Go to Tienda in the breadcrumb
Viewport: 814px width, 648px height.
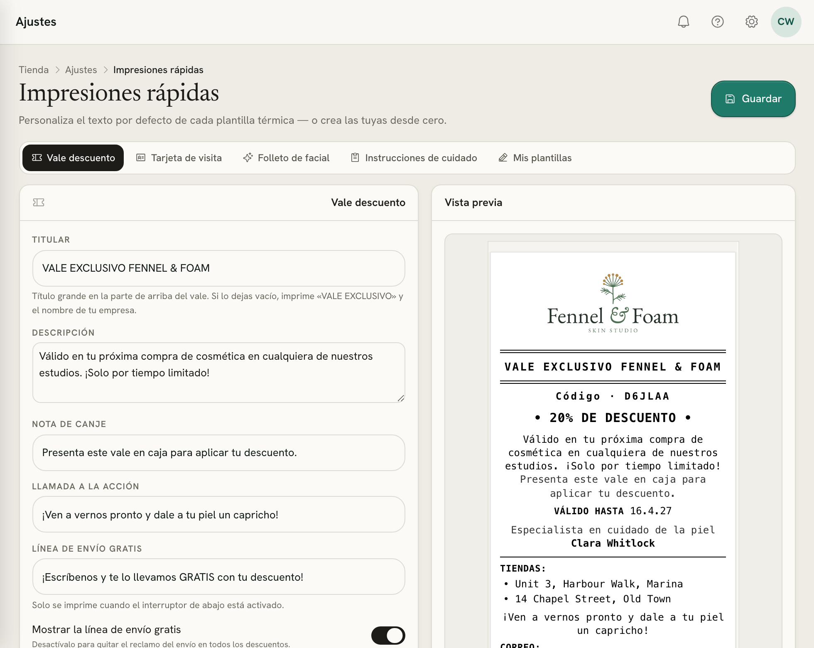[34, 70]
